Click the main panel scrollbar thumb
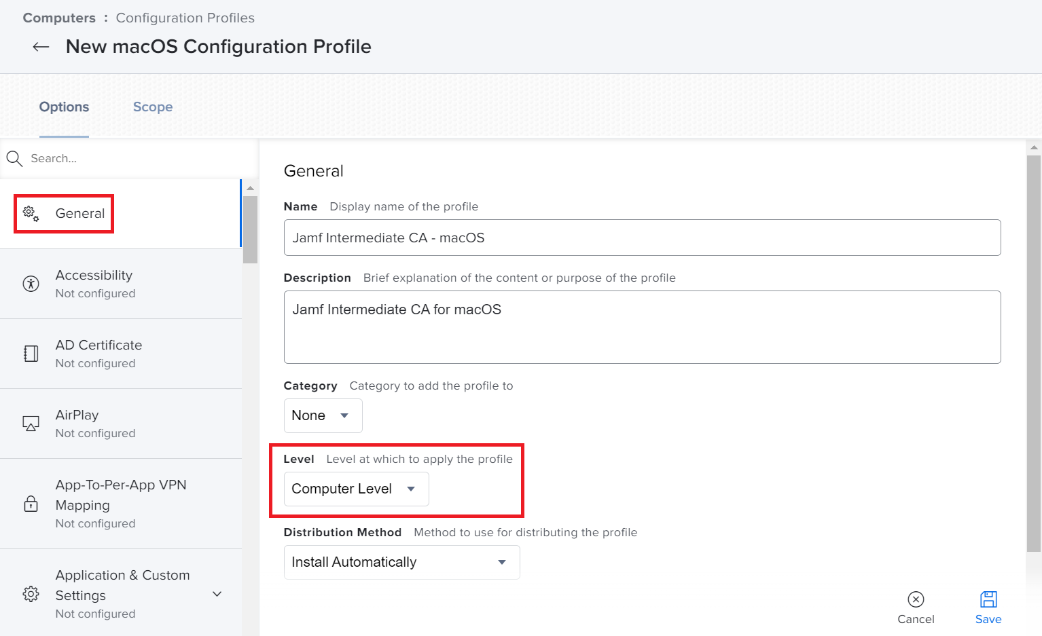 pyautogui.click(x=1034, y=354)
